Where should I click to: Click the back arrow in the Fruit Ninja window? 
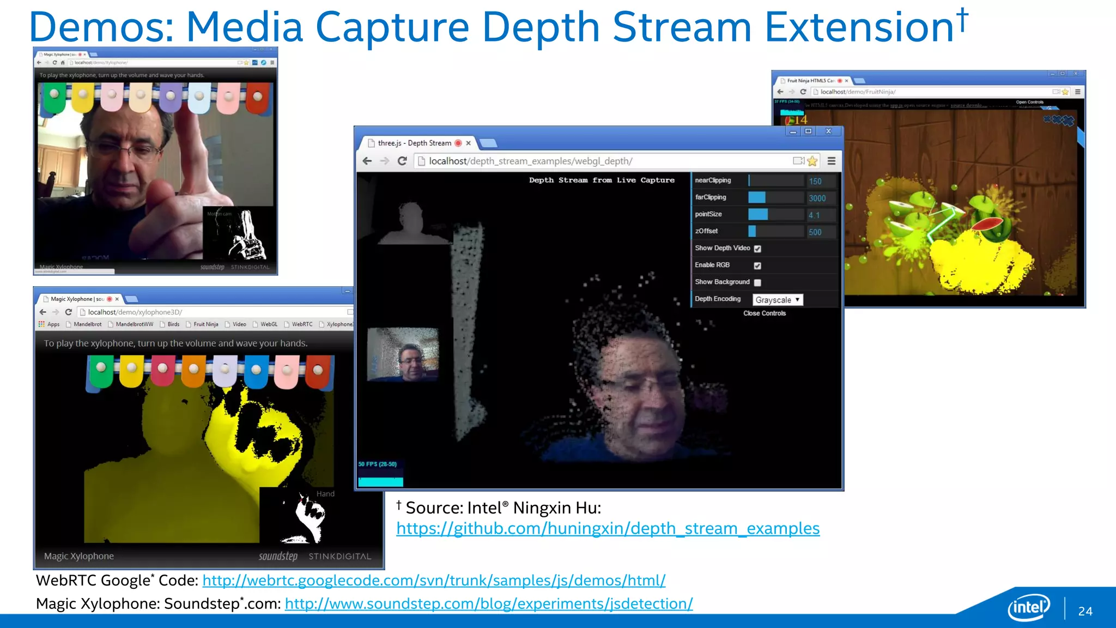[780, 92]
